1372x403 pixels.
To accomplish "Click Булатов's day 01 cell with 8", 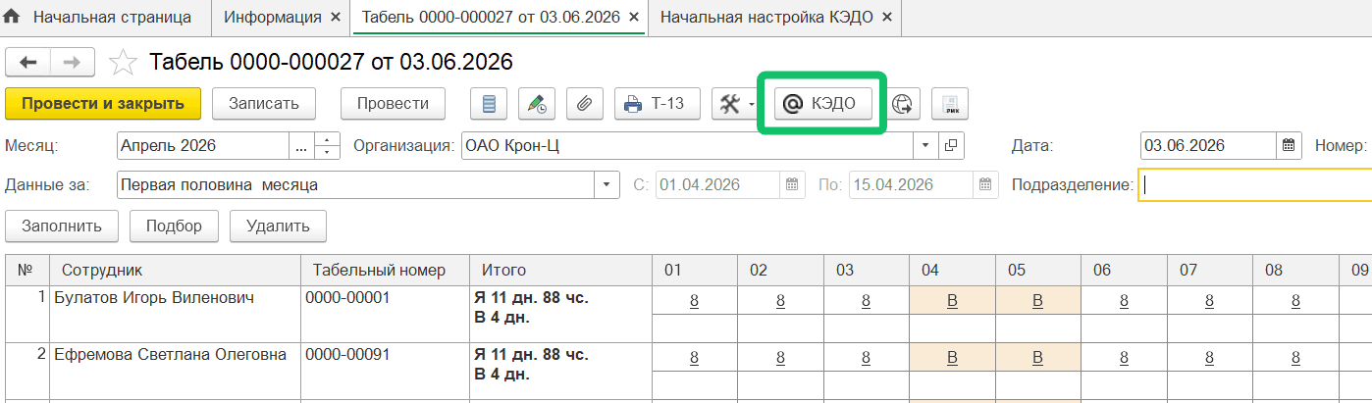I will pyautogui.click(x=694, y=301).
